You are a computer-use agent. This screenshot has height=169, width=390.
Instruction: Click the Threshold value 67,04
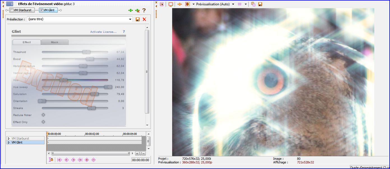click(120, 52)
